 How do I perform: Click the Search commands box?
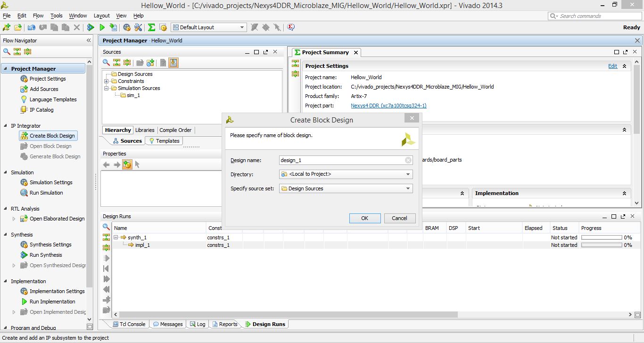click(x=595, y=16)
